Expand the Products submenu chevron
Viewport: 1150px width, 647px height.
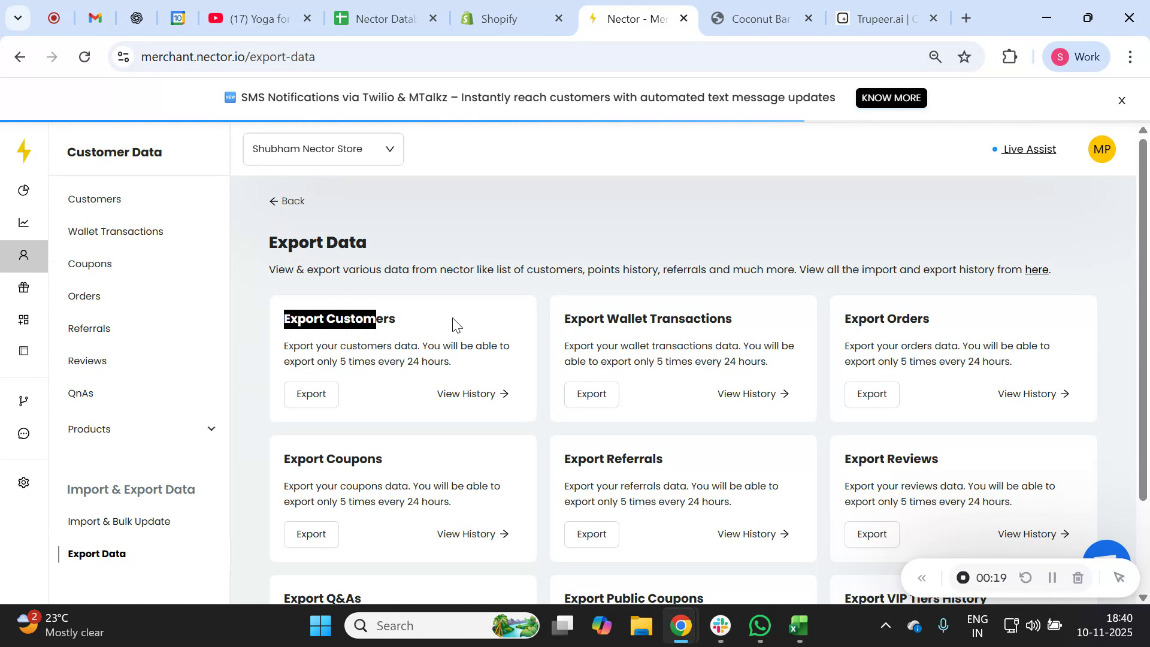(x=211, y=429)
